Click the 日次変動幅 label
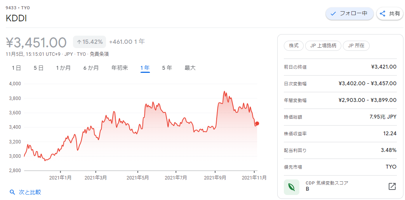 point(295,84)
